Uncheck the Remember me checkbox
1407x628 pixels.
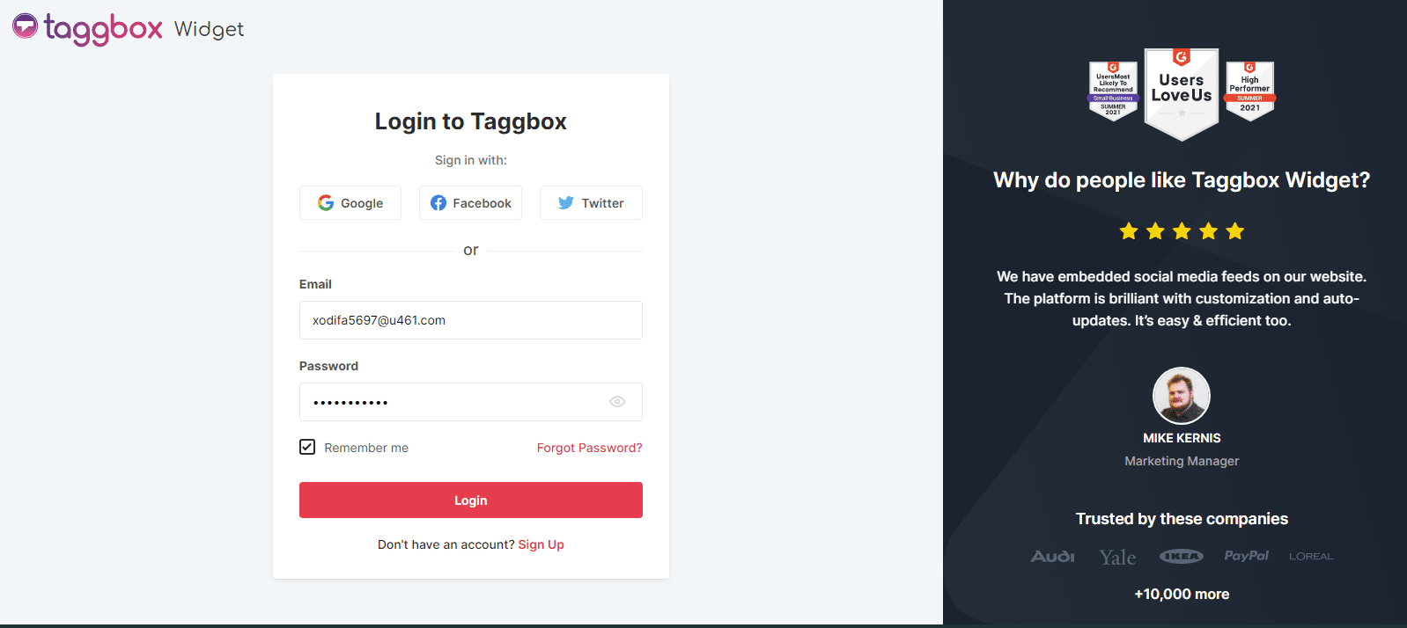pos(307,447)
